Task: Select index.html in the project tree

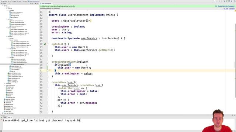Action: coord(10,89)
